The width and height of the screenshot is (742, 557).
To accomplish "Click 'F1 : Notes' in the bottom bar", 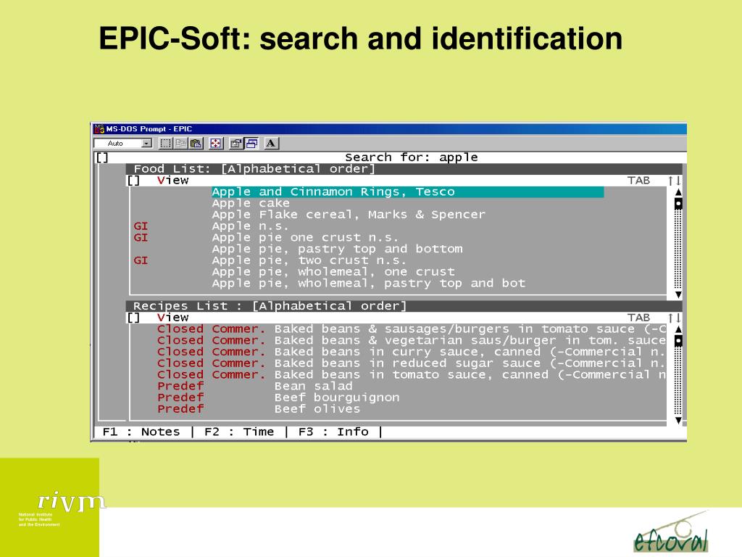I will click(x=141, y=432).
